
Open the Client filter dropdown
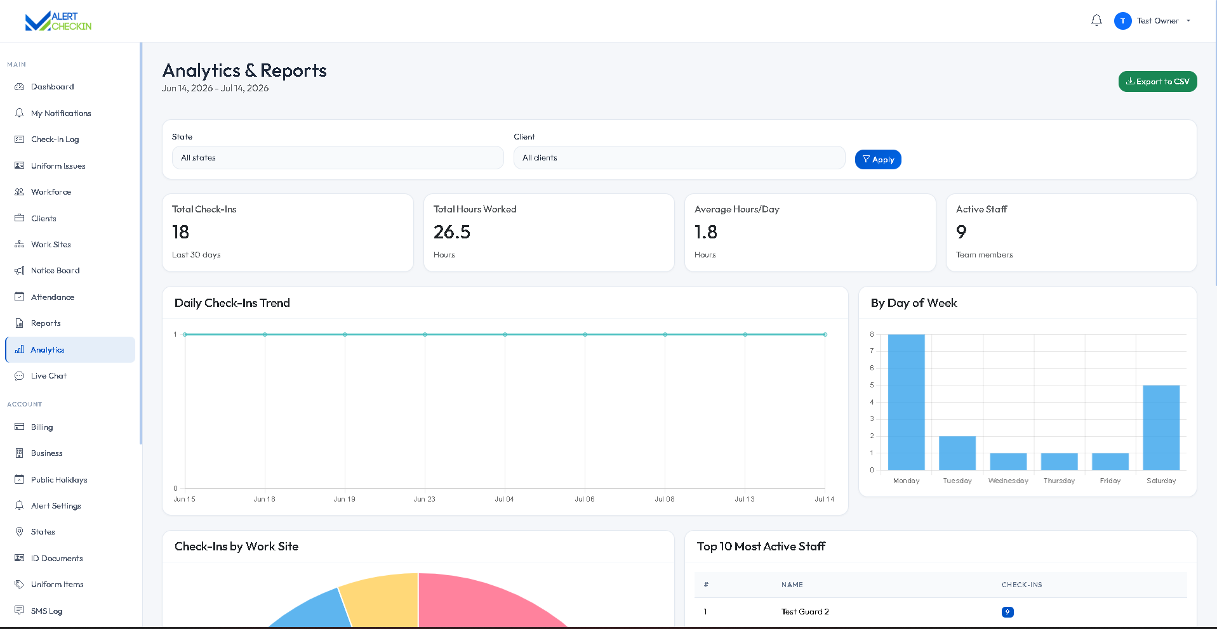679,158
